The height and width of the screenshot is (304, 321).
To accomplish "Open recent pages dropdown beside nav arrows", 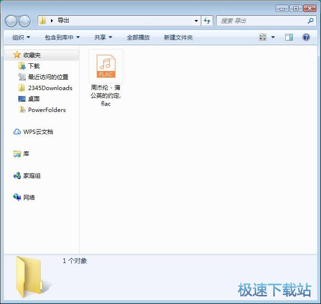I will 34,21.
